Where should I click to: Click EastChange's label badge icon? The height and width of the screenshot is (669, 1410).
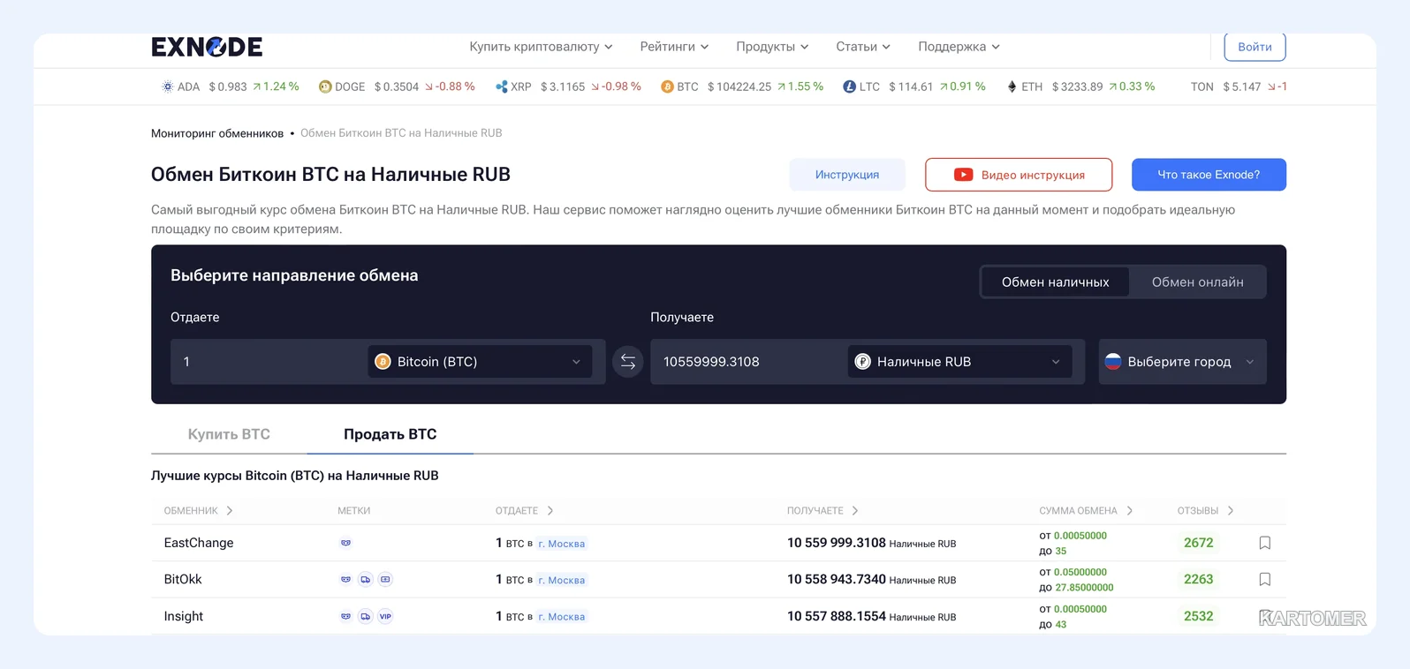click(346, 543)
